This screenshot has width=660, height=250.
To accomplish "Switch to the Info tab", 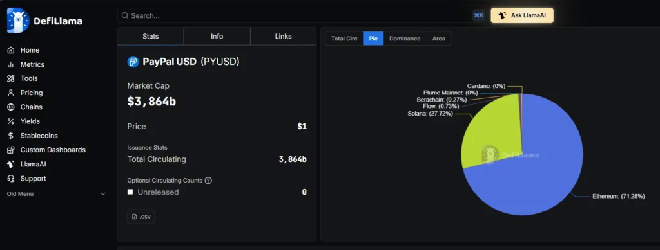I will click(217, 36).
